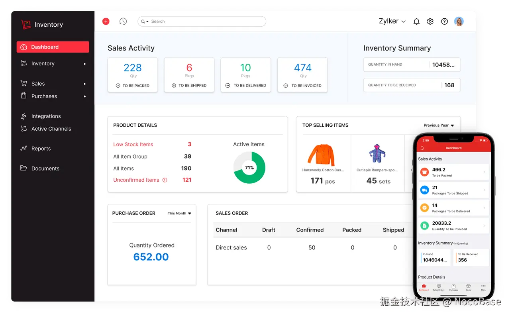510x316 pixels.
Task: Switch to Sales Orders tab on the phone
Action: pos(439,288)
